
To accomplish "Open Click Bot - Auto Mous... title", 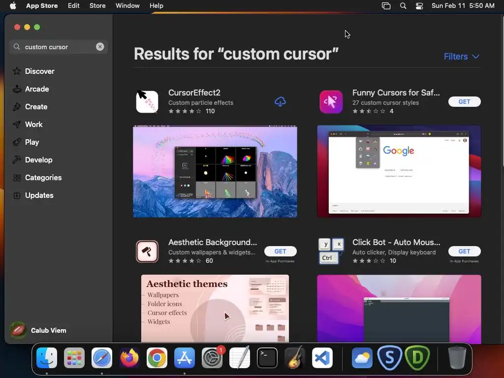I will [x=396, y=242].
